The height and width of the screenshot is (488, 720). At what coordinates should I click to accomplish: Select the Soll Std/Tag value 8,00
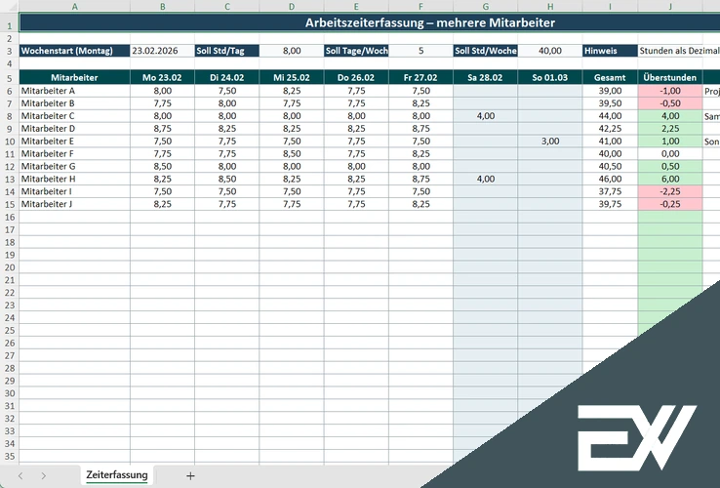292,51
